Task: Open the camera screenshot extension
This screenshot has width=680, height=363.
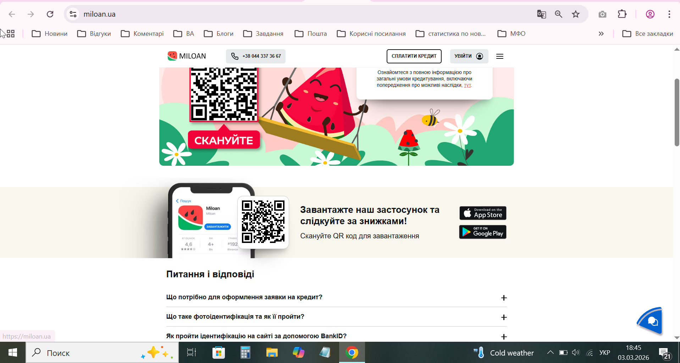Action: (x=602, y=14)
